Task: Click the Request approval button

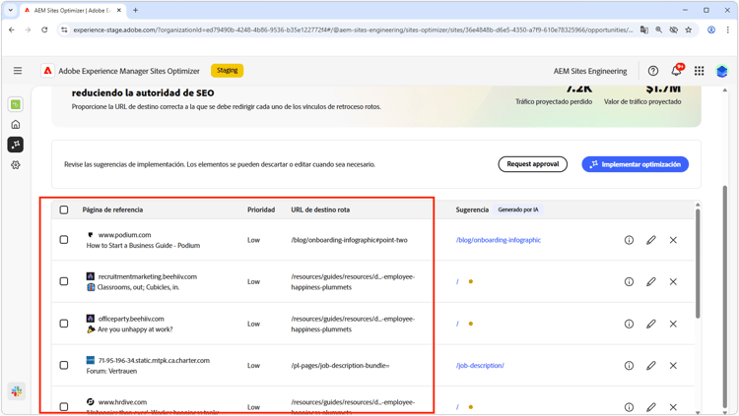Action: point(532,164)
